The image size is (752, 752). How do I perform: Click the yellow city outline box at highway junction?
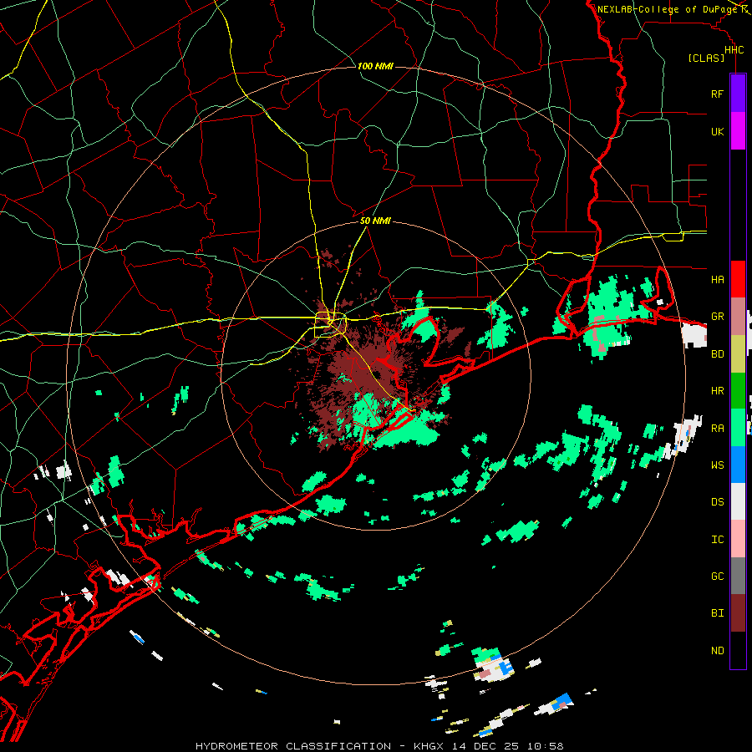[x=330, y=325]
